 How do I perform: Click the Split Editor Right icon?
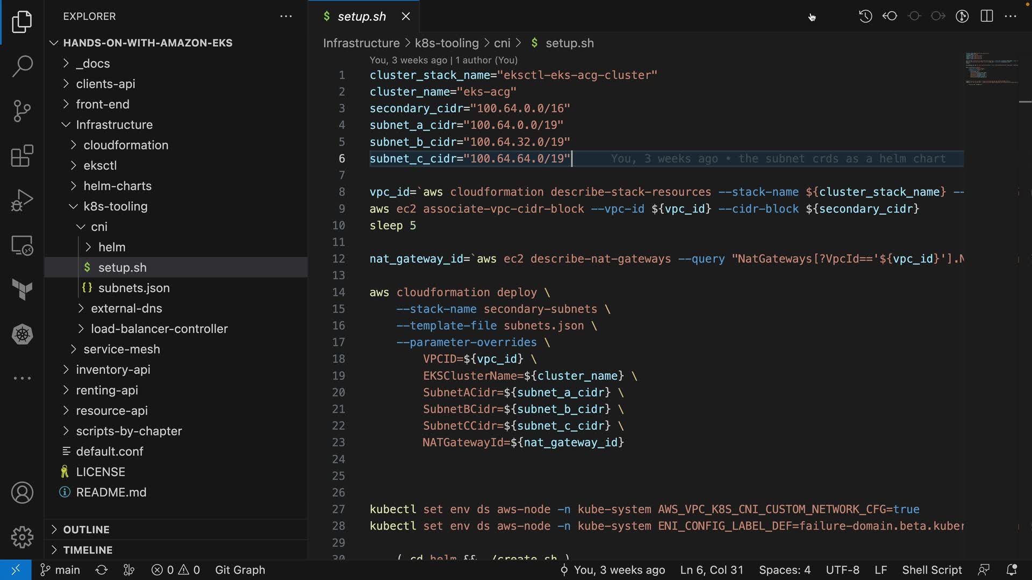[x=987, y=16]
